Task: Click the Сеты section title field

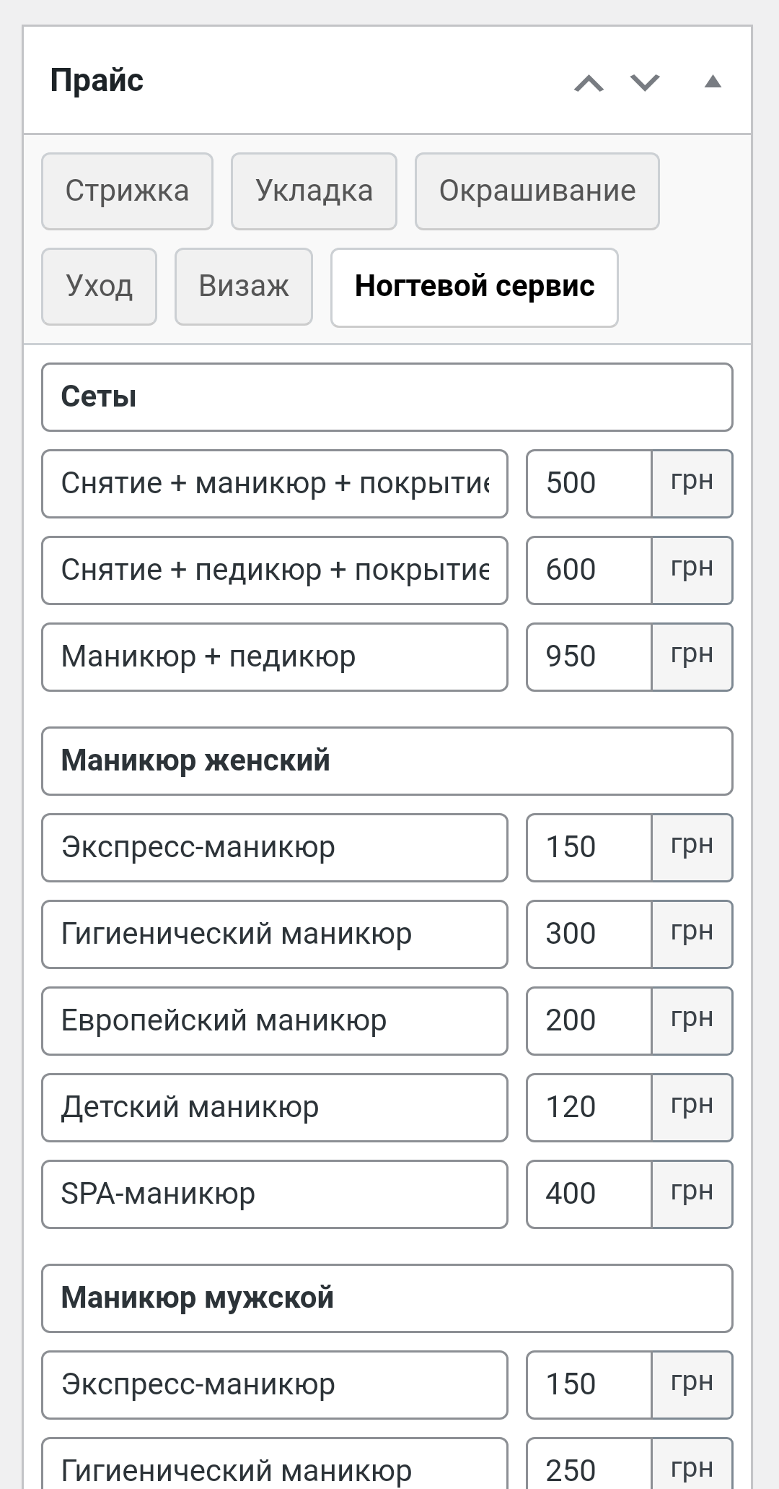Action: (x=387, y=397)
